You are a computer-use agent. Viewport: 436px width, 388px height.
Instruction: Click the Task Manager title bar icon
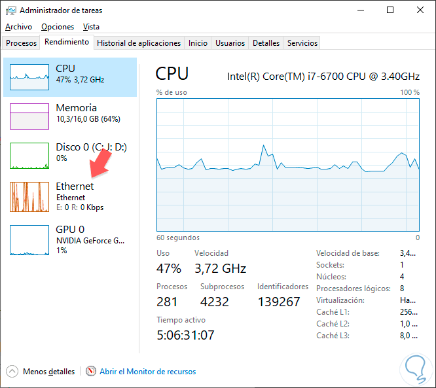[x=10, y=10]
